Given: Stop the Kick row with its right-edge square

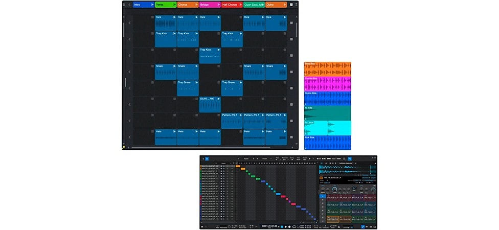Looking at the screenshot, I should click(x=291, y=23).
